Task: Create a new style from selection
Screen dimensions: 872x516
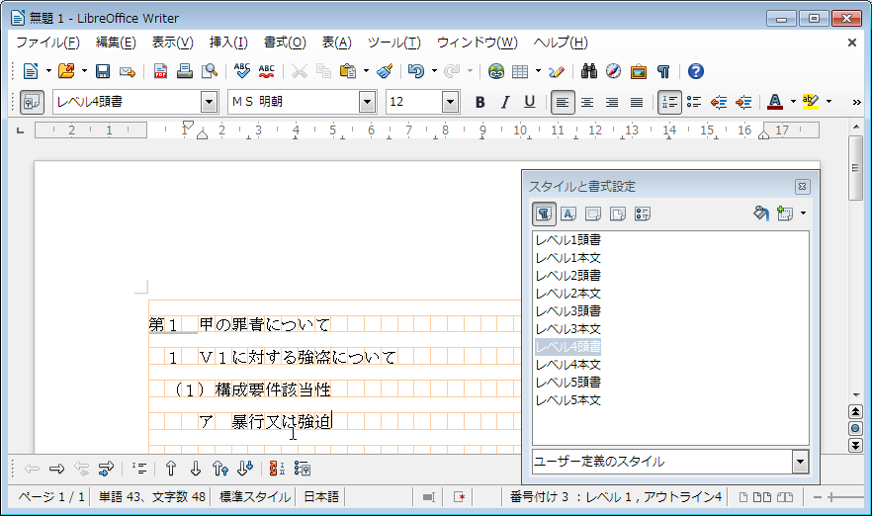Action: pyautogui.click(x=785, y=214)
